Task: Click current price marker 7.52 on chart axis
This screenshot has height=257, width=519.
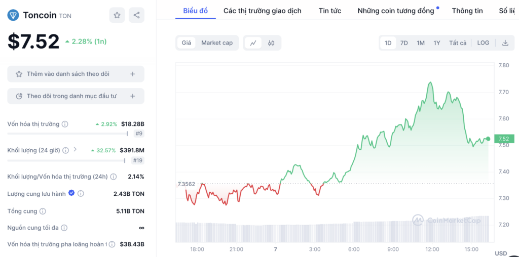Action: 504,139
